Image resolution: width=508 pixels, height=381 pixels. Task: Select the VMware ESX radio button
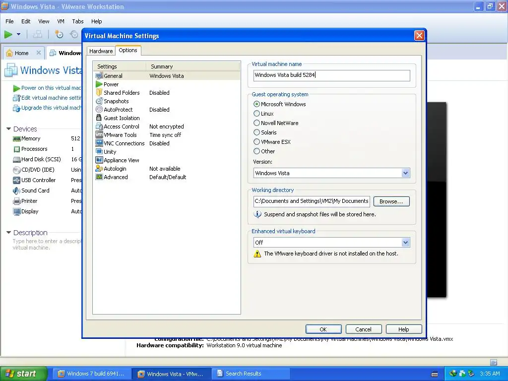coord(256,141)
